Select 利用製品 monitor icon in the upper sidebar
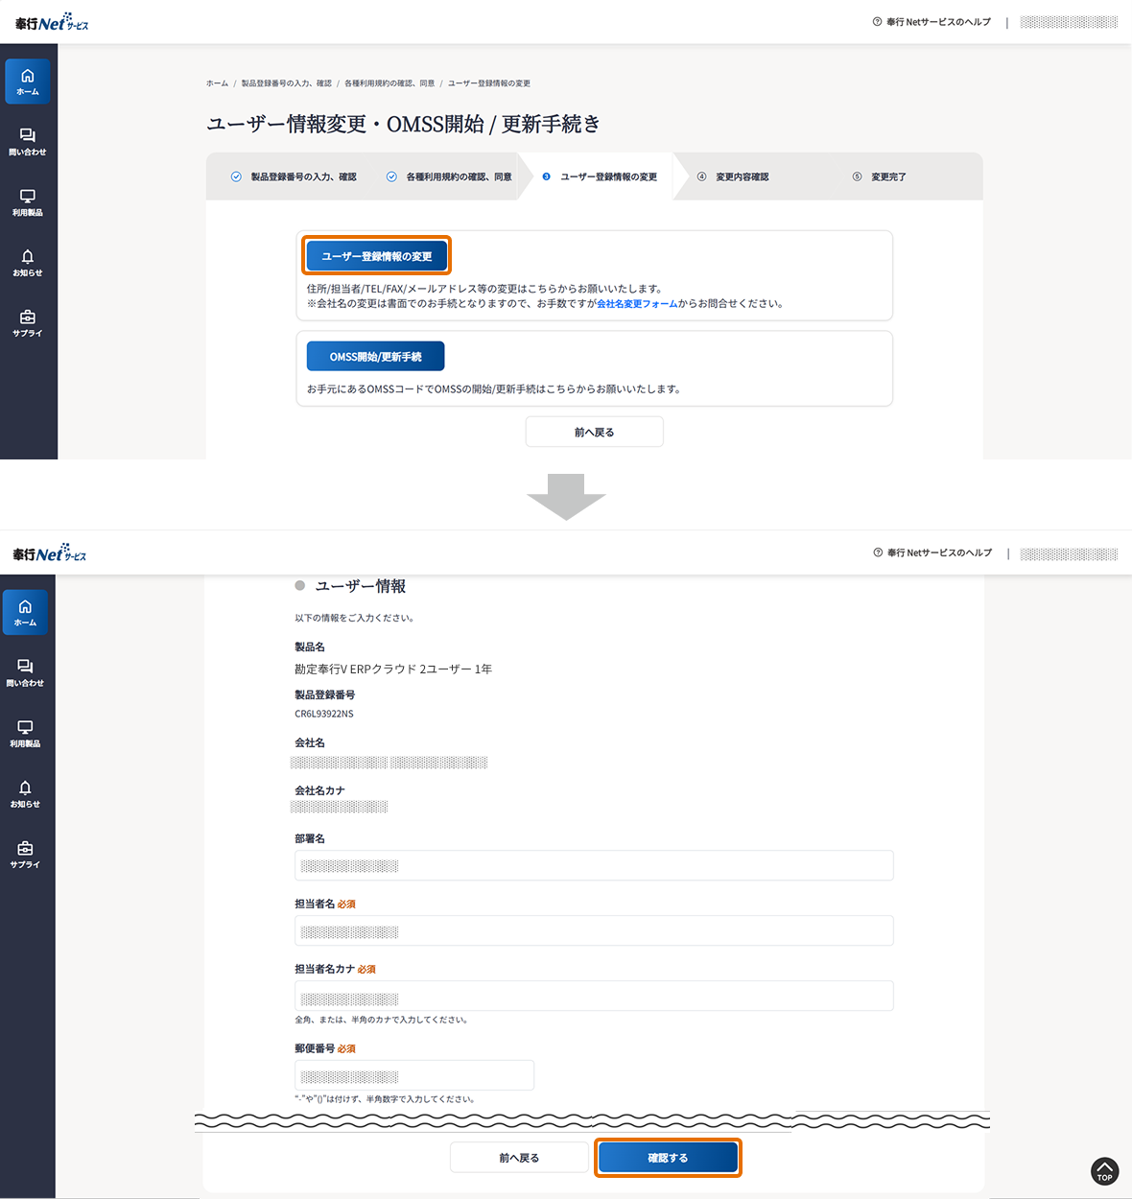 coord(28,201)
